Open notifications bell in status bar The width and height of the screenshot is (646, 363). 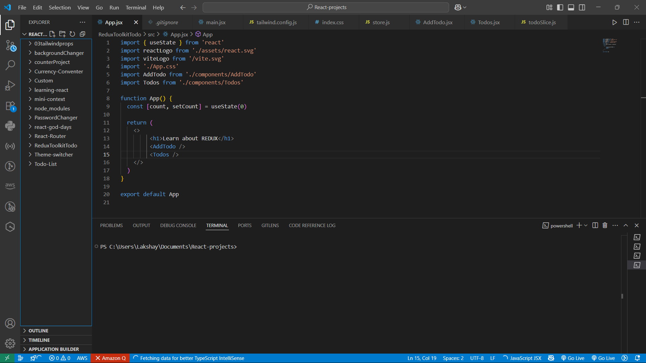[x=637, y=358]
